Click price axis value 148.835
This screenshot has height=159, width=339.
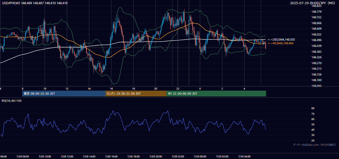tap(316, 6)
